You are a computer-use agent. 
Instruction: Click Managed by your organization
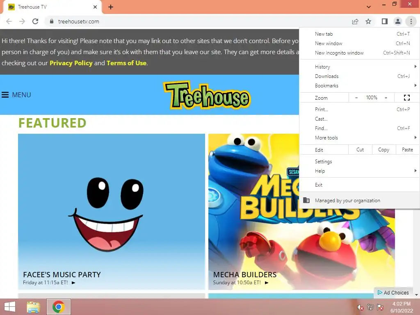coord(359,200)
